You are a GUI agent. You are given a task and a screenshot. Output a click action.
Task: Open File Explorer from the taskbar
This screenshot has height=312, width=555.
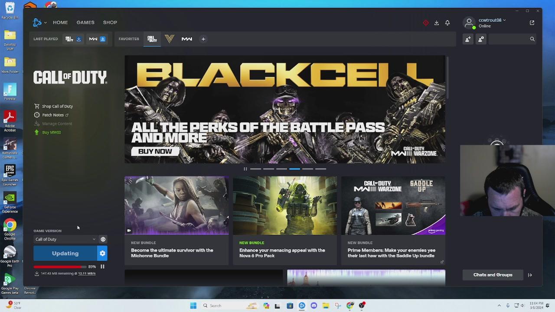(x=326, y=305)
